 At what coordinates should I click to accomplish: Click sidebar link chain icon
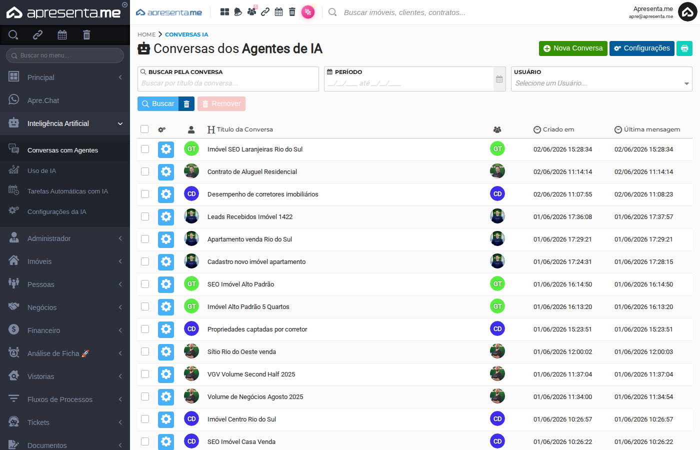pyautogui.click(x=37, y=34)
